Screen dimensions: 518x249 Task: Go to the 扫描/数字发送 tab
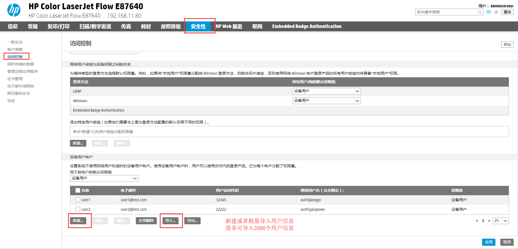click(x=95, y=26)
